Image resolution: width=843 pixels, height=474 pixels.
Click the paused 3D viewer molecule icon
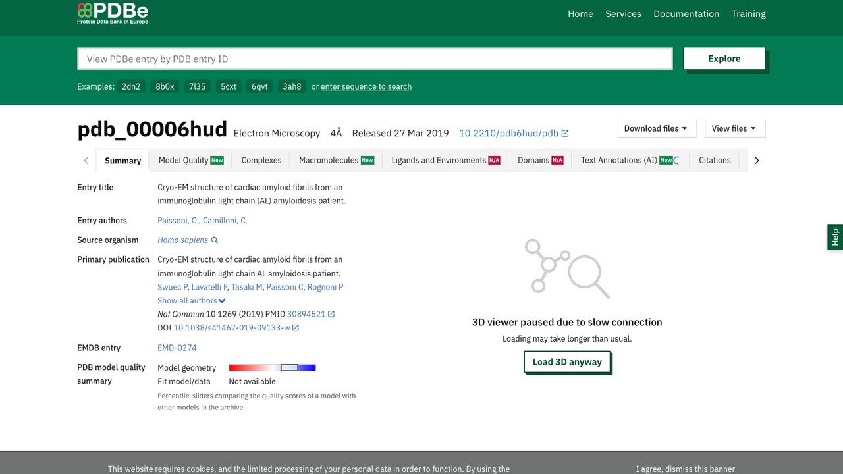tap(567, 269)
